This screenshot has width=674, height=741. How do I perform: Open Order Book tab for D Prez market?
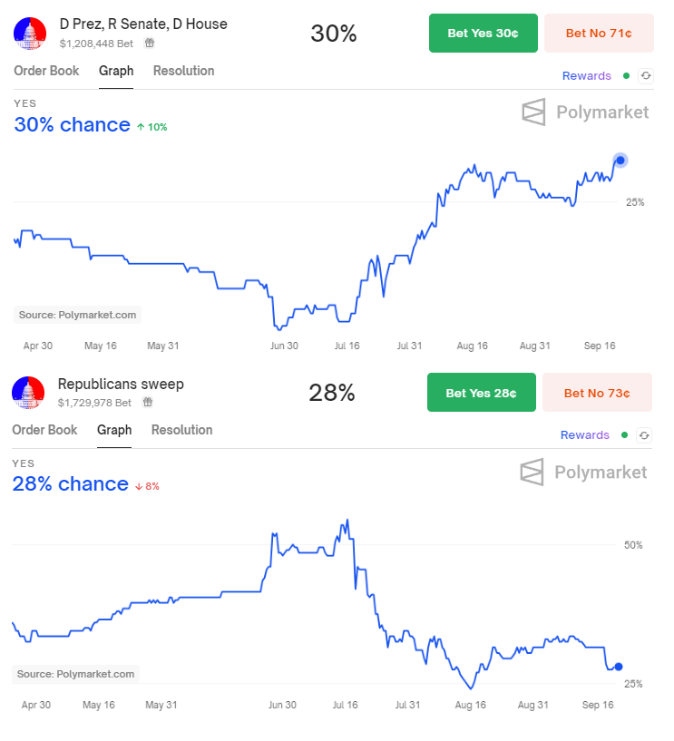point(46,71)
